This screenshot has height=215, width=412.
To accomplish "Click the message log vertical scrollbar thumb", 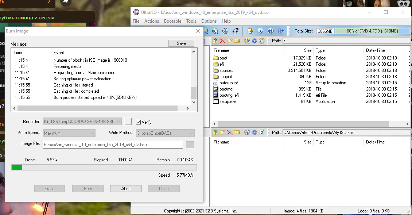I will 194,93.
